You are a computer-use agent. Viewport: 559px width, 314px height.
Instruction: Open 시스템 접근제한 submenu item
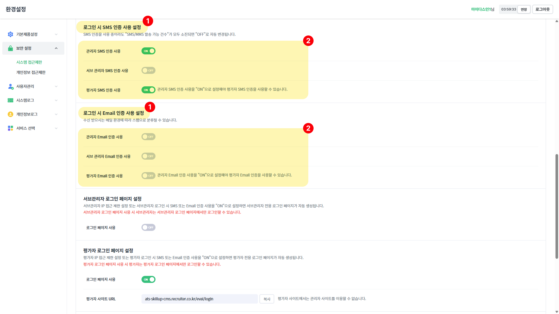pos(29,62)
